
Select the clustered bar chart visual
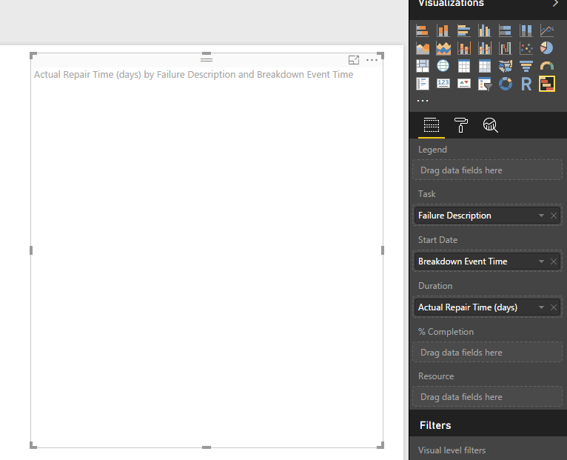coord(464,31)
